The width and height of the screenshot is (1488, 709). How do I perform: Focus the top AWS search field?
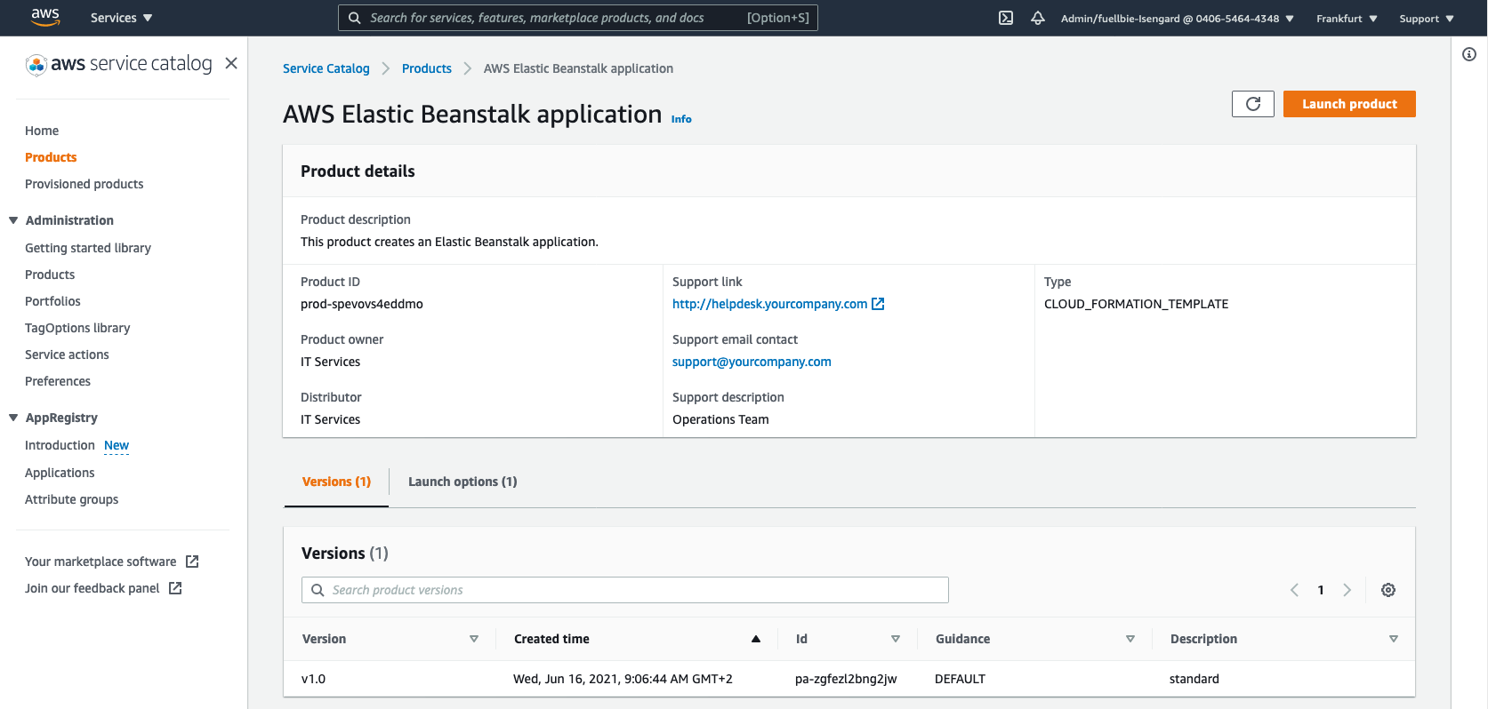[578, 18]
